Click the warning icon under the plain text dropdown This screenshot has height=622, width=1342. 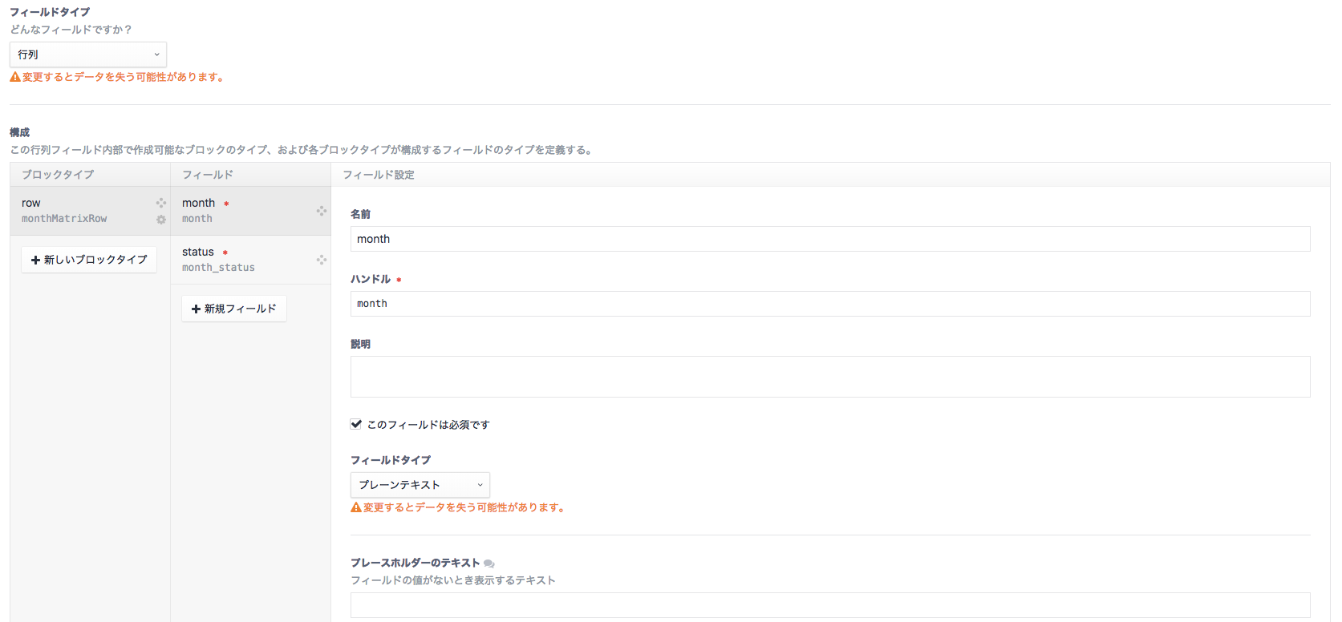356,507
